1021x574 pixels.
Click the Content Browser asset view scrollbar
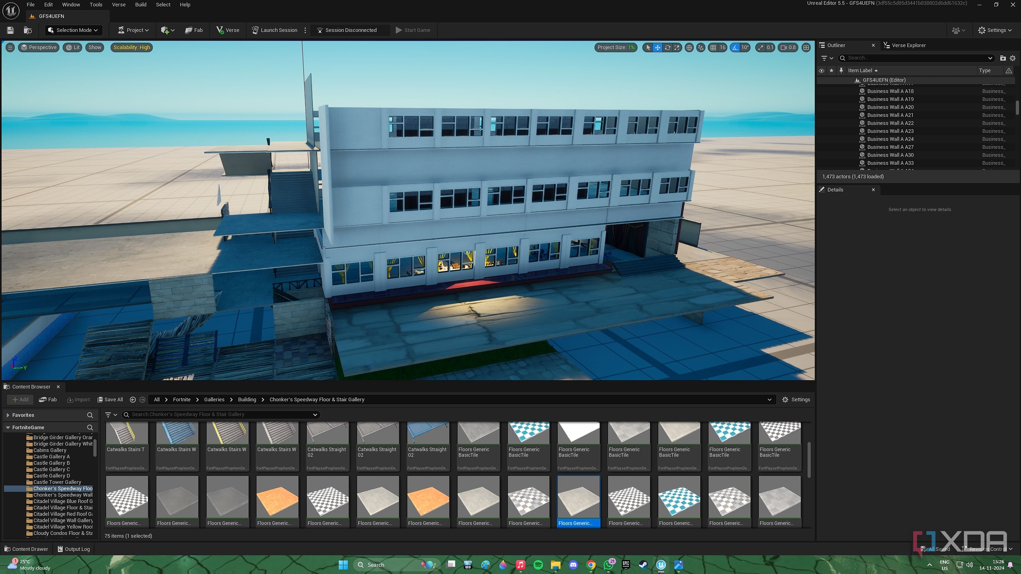click(x=809, y=460)
